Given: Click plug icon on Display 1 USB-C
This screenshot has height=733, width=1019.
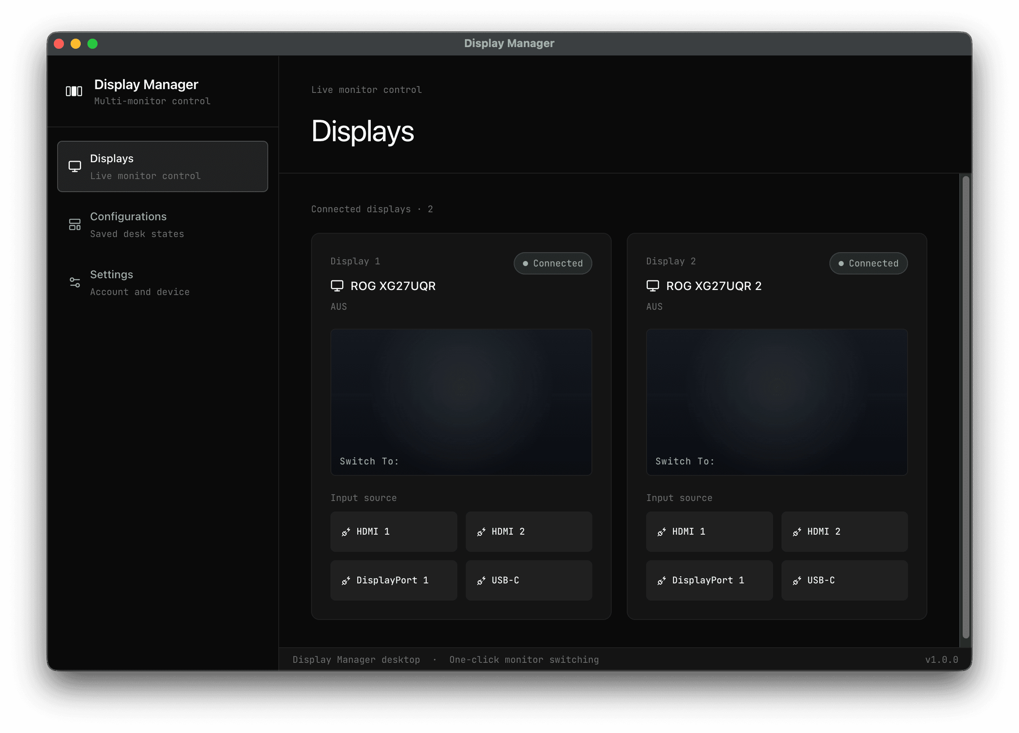Looking at the screenshot, I should coord(481,581).
